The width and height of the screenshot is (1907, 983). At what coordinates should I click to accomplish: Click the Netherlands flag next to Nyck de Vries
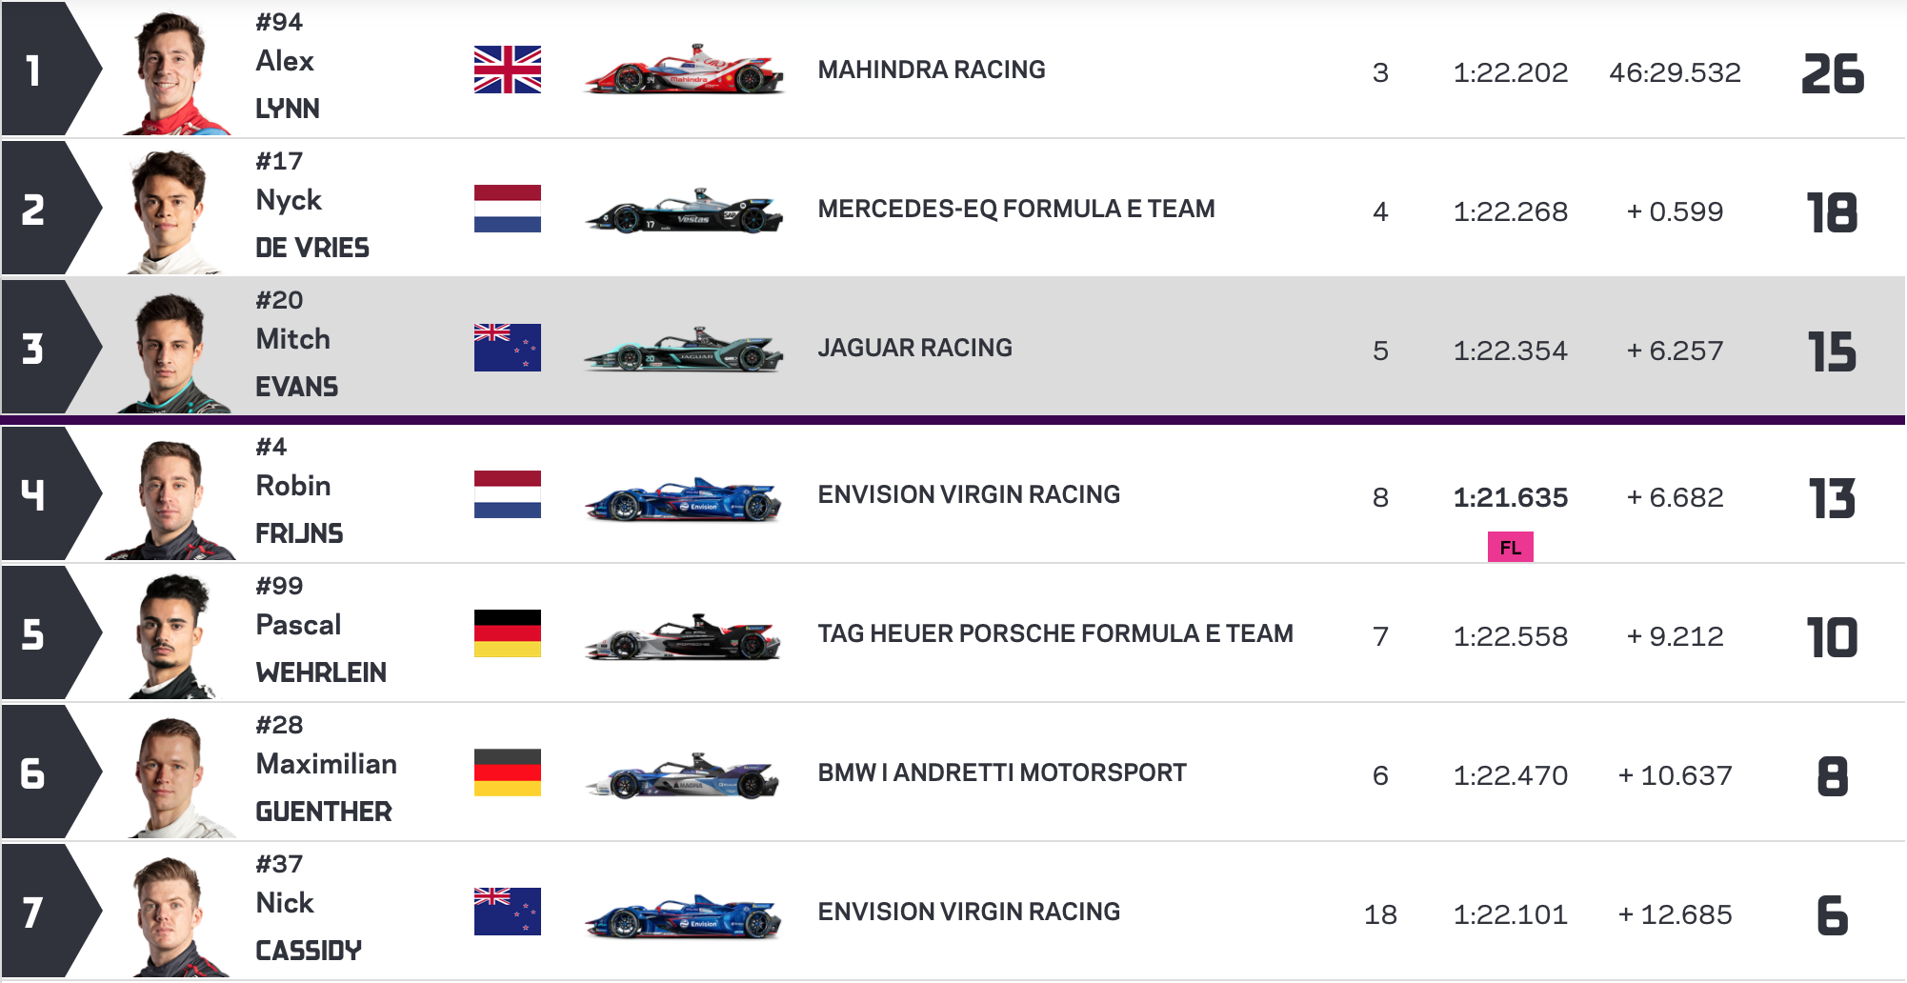tap(508, 209)
